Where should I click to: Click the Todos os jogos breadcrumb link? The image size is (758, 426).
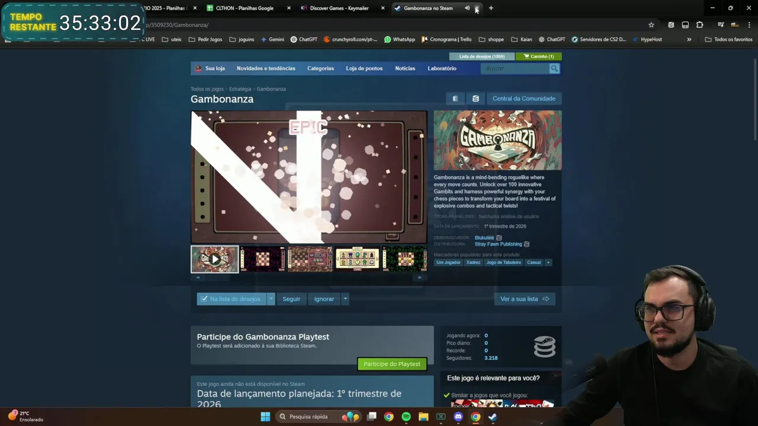point(207,89)
